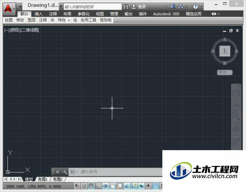Jump to the first layout tab arrow
This screenshot has height=192, width=246.
tap(6, 179)
